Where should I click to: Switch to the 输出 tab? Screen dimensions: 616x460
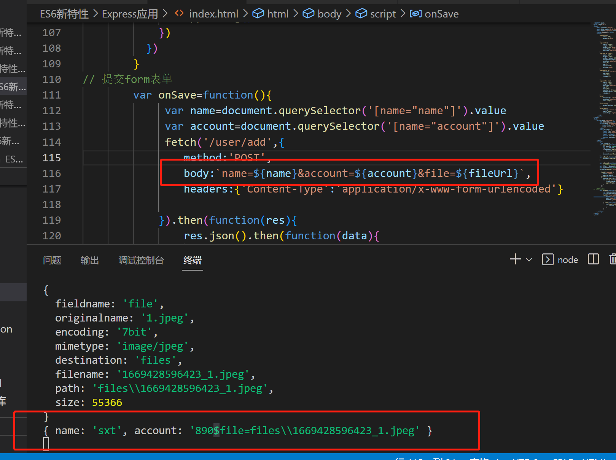(x=90, y=260)
